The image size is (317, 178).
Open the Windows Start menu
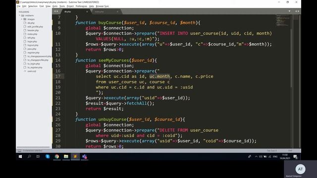click(20, 156)
